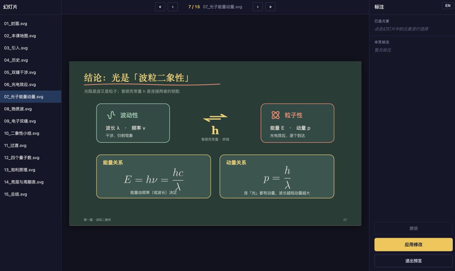This screenshot has height=271, width=455.
Task: Select the slide title 结论：光是「波粒二象性」
Action: coord(137,78)
